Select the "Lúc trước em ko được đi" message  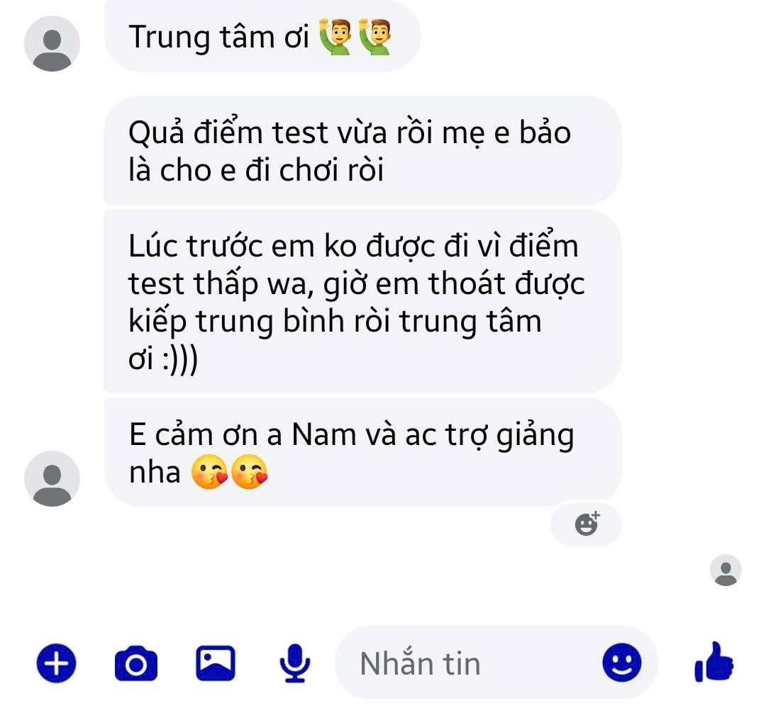click(x=362, y=301)
